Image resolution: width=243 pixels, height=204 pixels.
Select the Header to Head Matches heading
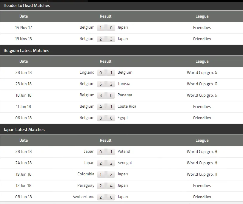coord(27,5)
